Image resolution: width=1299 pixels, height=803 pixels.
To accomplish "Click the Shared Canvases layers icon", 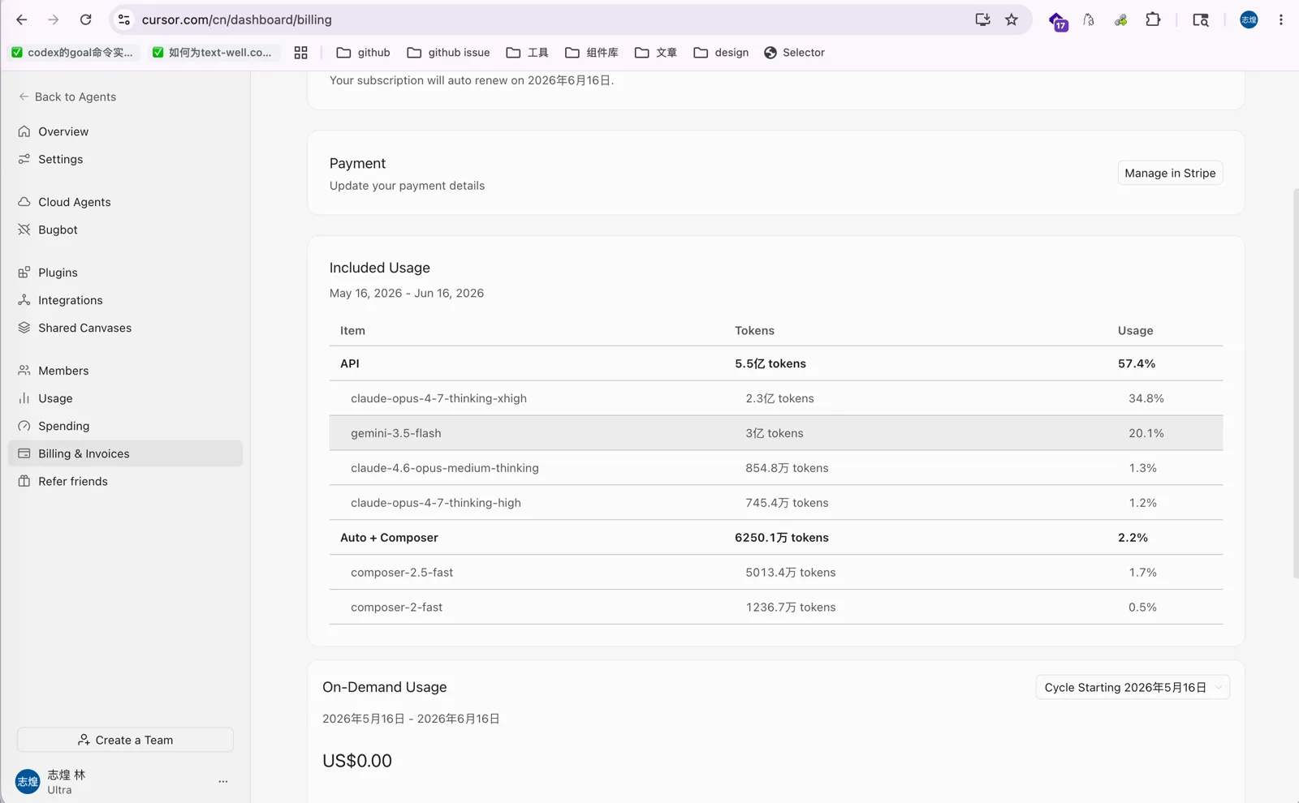I will click(24, 328).
